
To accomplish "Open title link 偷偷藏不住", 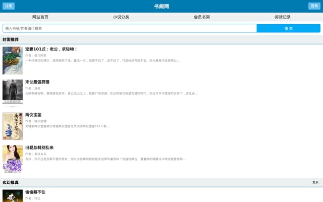I will [x=35, y=192].
